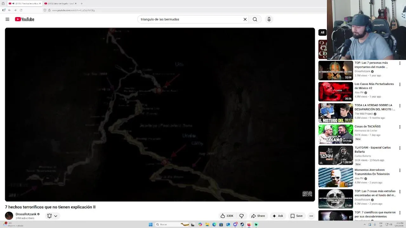Screen dimensions: 406x228
Task: Open Los Casos Más Perturbadores de México video
Action: (336, 92)
